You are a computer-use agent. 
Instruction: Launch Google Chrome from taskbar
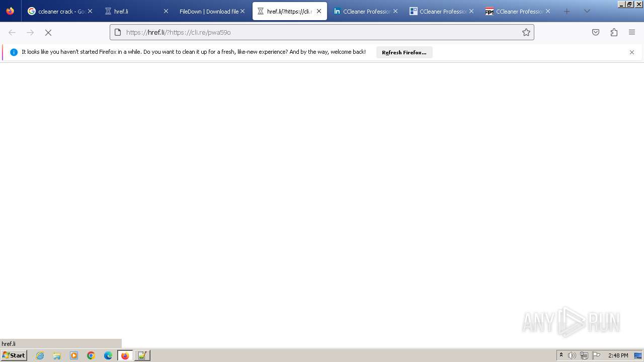[x=91, y=355]
